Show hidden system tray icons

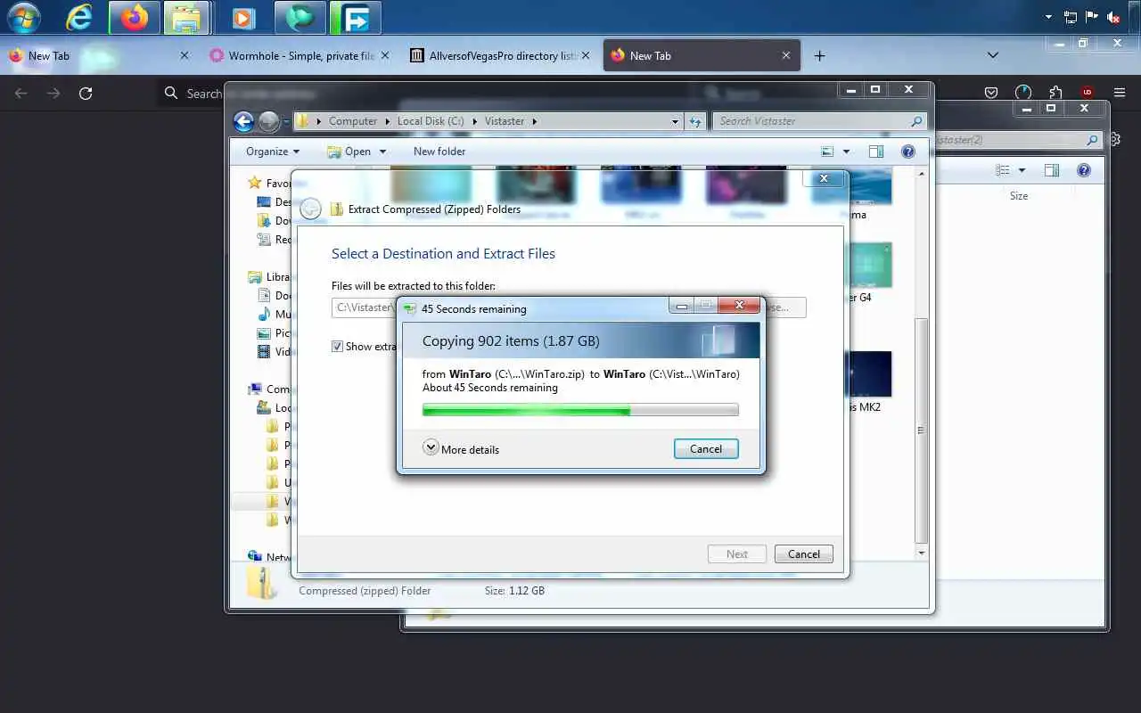click(1048, 17)
